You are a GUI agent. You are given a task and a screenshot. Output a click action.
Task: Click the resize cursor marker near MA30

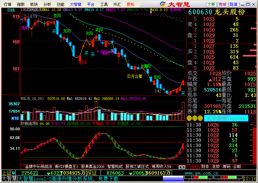(151, 12)
